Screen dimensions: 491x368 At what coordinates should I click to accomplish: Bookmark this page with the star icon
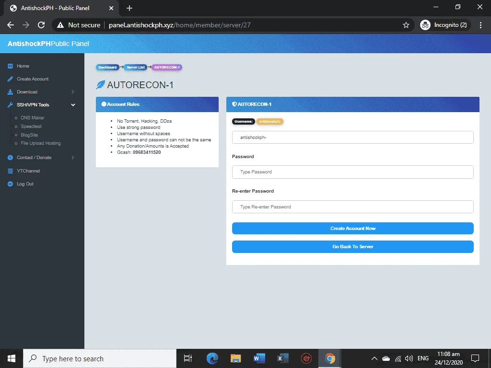click(x=406, y=25)
